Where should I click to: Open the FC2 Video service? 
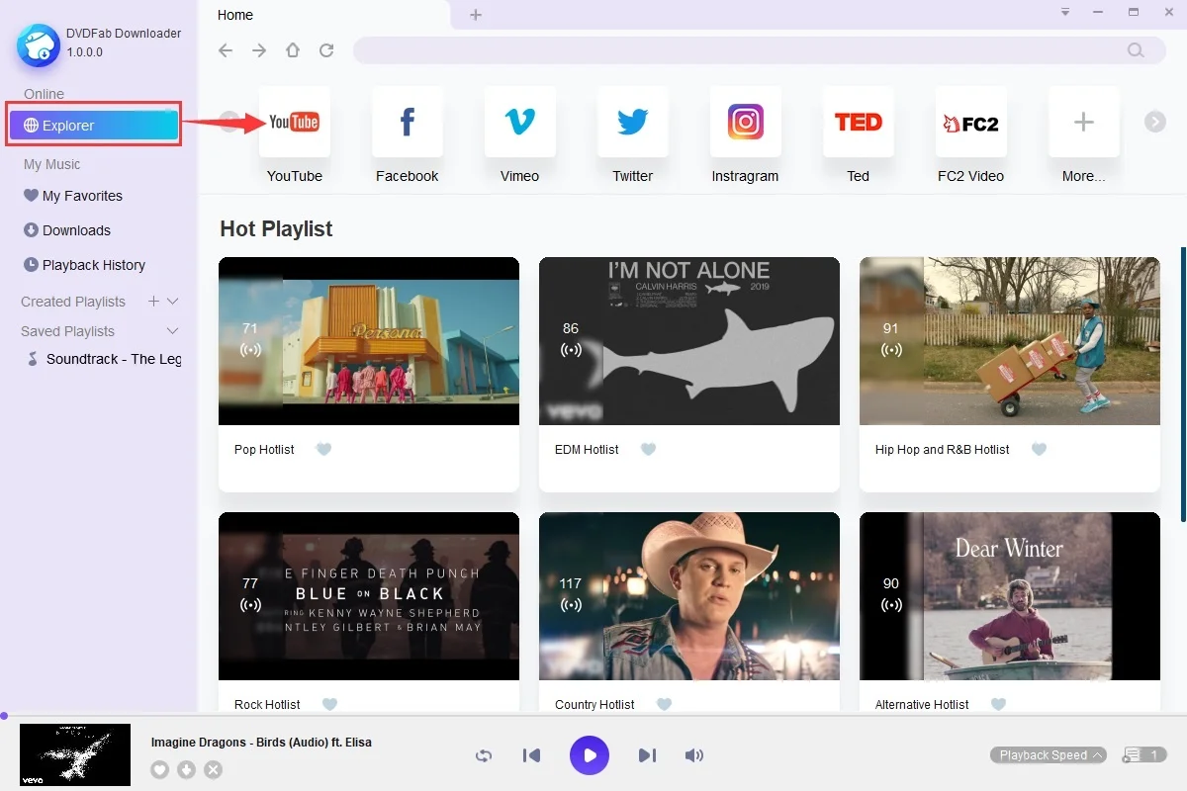click(970, 122)
